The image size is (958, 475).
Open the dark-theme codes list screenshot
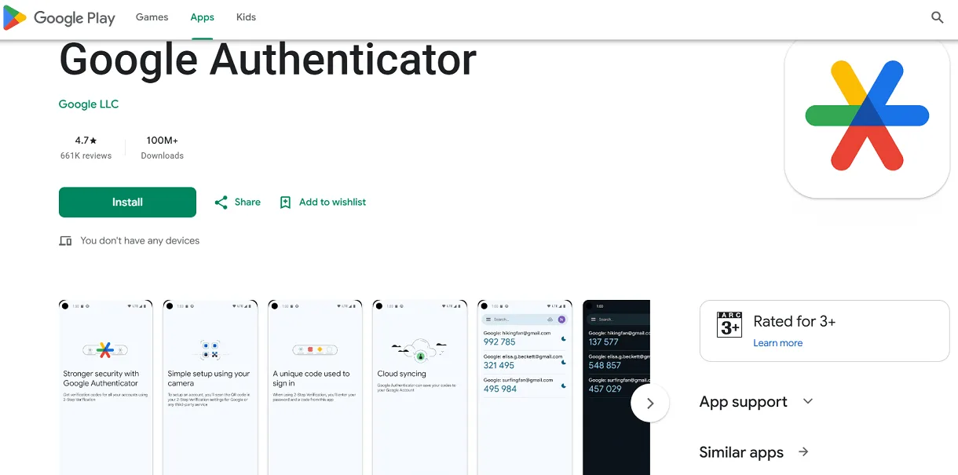[616, 388]
